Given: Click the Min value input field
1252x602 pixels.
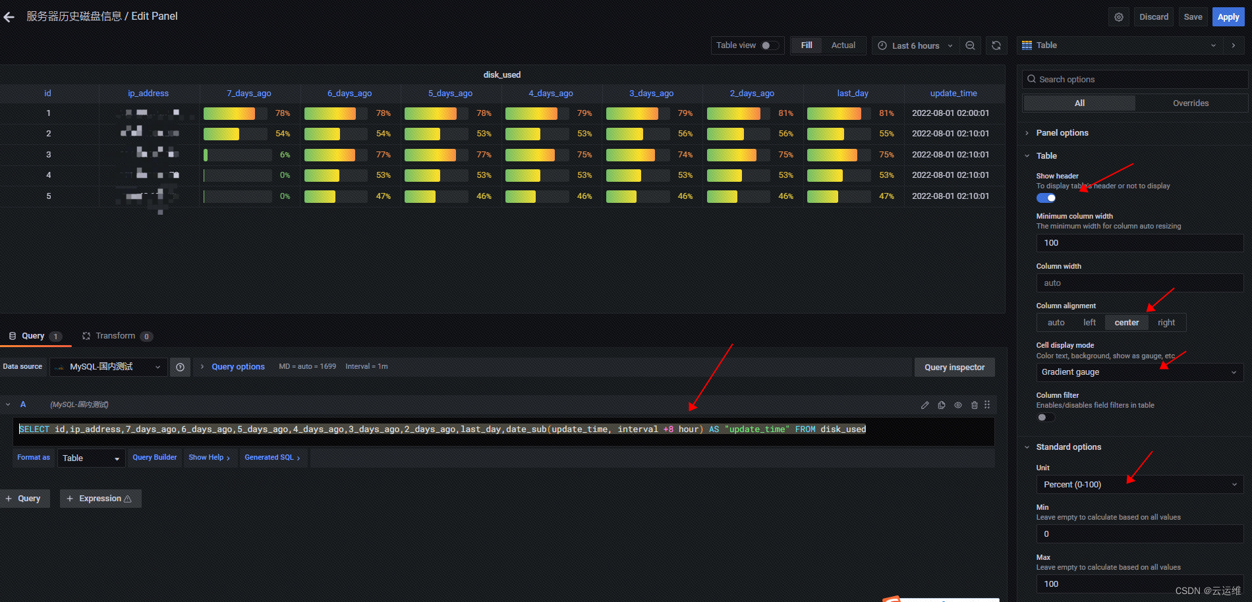Looking at the screenshot, I should tap(1140, 534).
